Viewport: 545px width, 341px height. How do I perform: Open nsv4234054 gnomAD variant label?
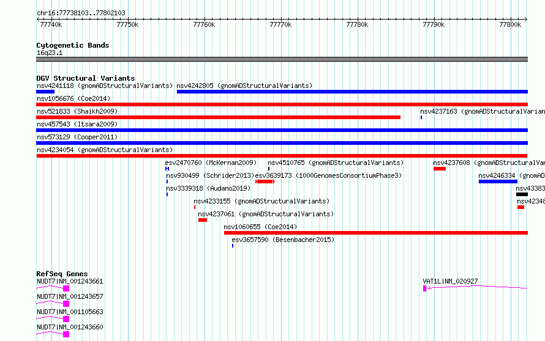(x=105, y=150)
